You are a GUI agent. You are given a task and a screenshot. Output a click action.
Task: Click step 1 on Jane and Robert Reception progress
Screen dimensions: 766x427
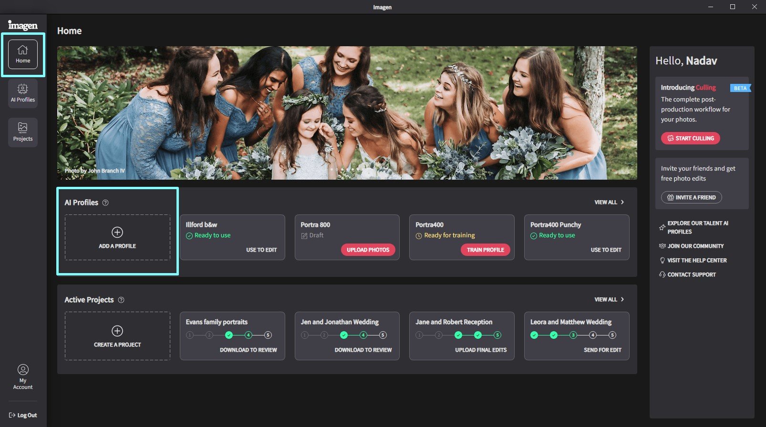click(419, 335)
